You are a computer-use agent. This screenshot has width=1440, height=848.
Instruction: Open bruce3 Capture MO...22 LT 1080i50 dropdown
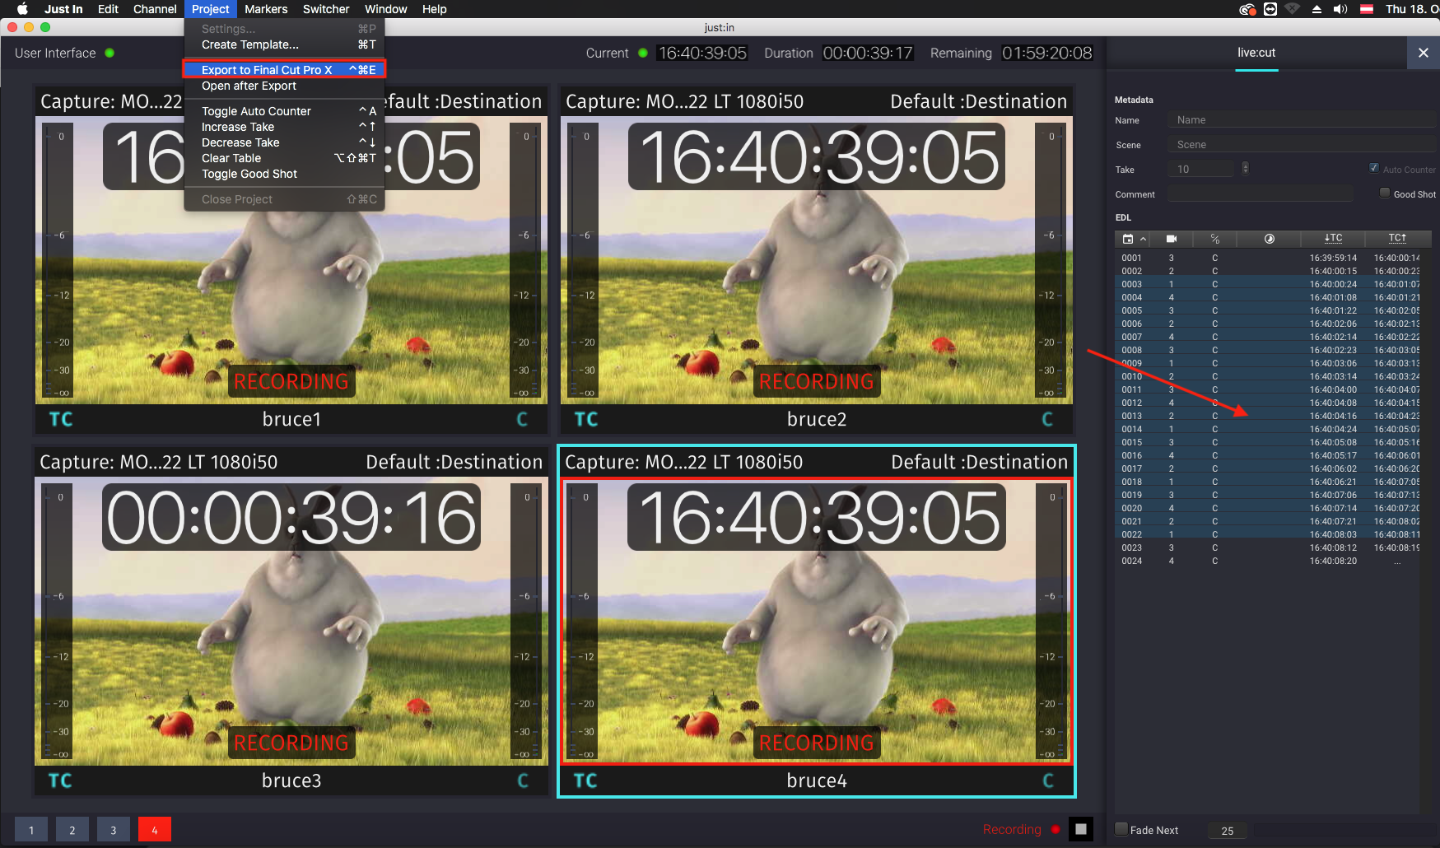click(159, 462)
